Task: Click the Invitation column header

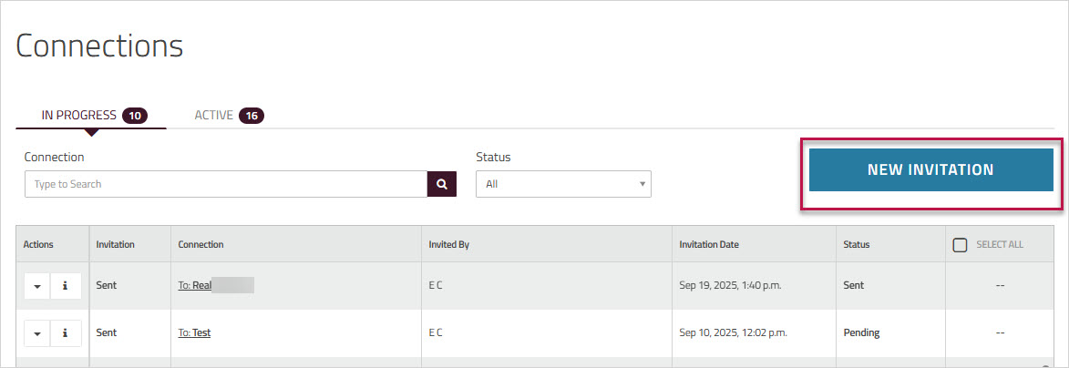Action: 115,244
